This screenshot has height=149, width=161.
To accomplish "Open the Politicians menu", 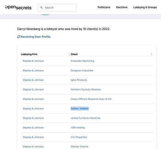I will click(x=104, y=7).
